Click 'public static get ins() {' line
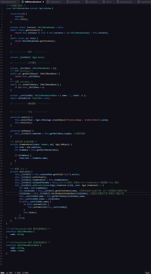Image resolution: width=151 pixels, height=274 pixels. pyautogui.click(x=24, y=38)
